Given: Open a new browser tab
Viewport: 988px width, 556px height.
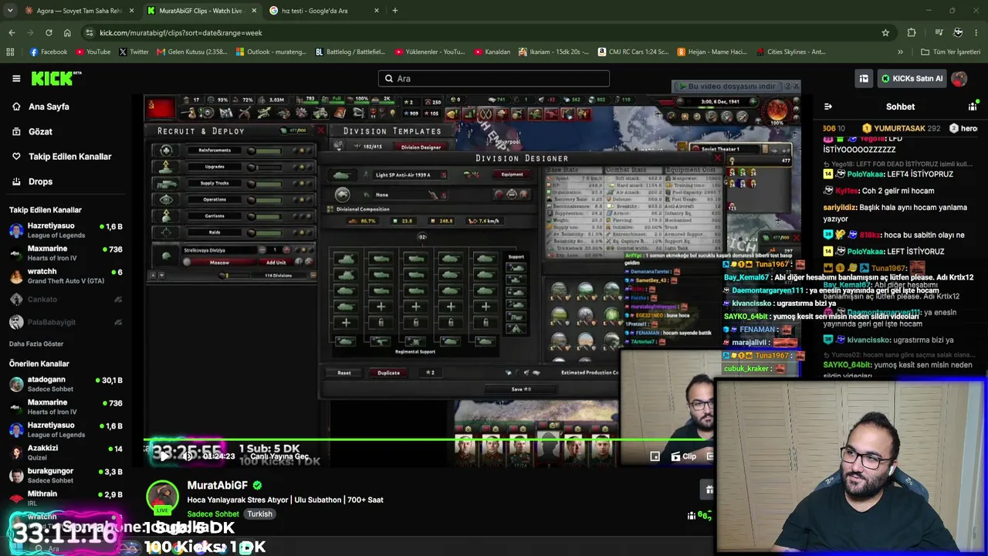Looking at the screenshot, I should [394, 11].
